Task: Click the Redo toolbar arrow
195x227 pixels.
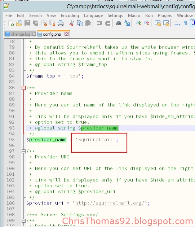Action: point(108,23)
